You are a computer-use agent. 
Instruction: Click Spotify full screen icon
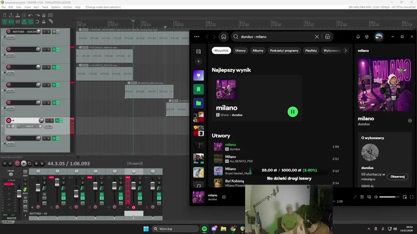[x=412, y=197]
